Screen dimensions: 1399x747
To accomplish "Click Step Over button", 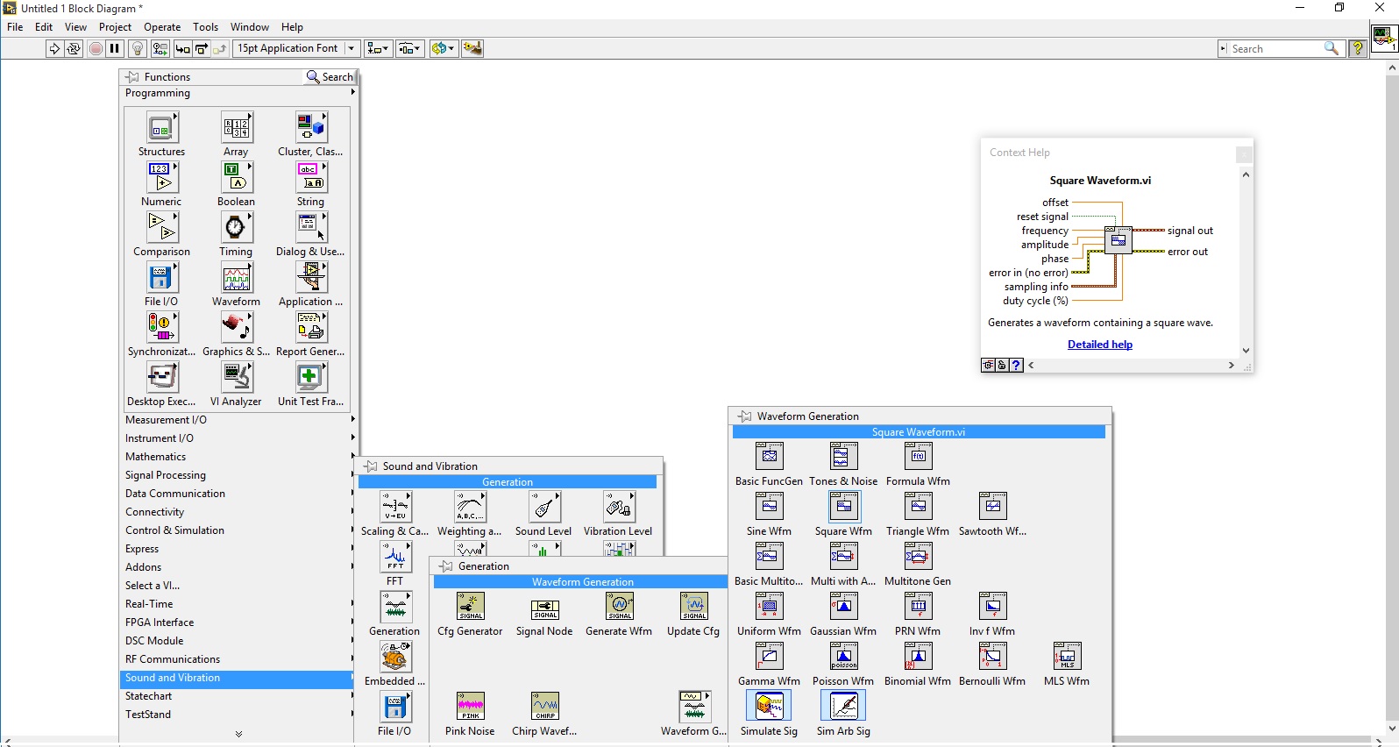I will coord(202,48).
